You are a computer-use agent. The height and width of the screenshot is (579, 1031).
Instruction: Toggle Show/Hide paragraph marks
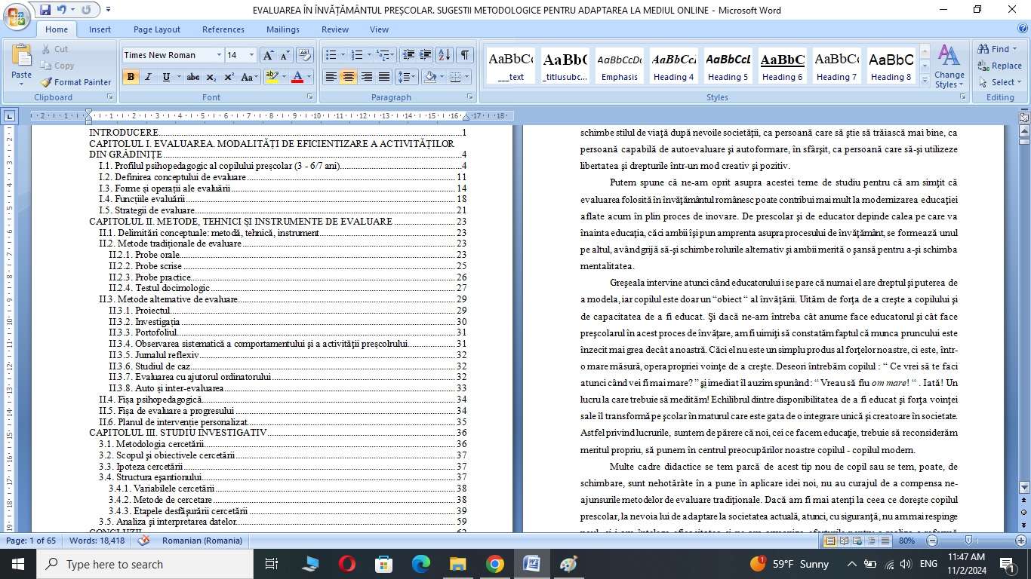[466, 55]
